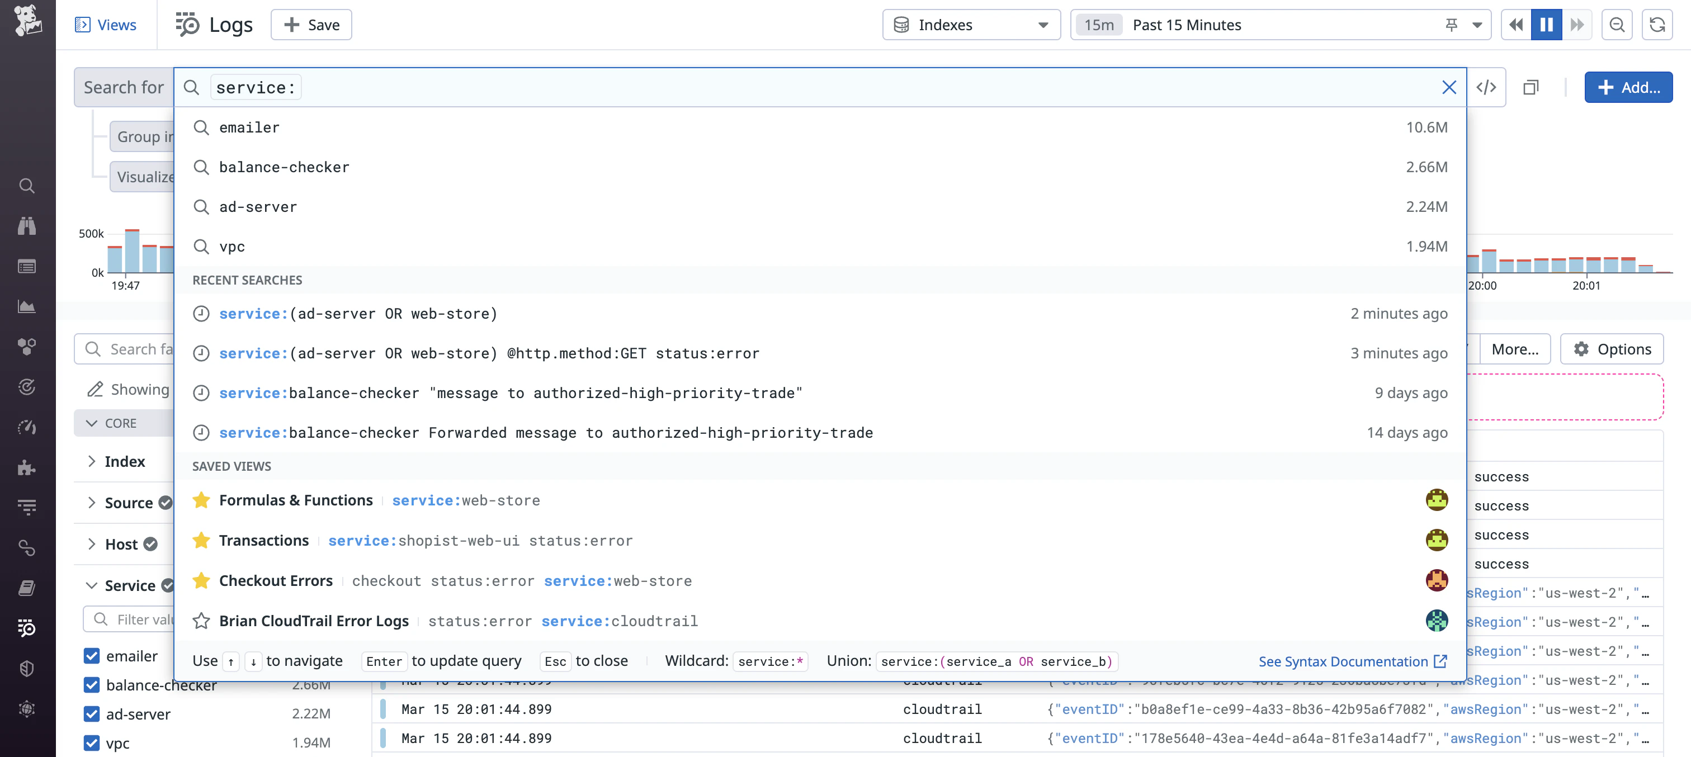Click the 15m time range badge
Screen dimensions: 1691x757
(1099, 25)
